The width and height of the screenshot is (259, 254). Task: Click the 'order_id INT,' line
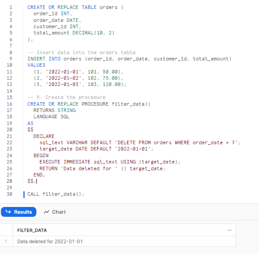pyautogui.click(x=53, y=13)
